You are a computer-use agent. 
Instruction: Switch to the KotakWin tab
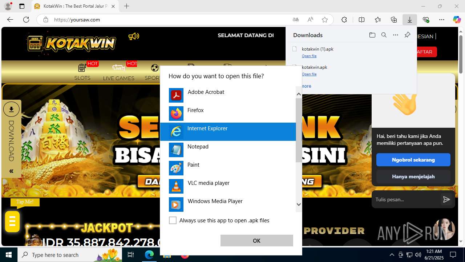click(x=75, y=6)
